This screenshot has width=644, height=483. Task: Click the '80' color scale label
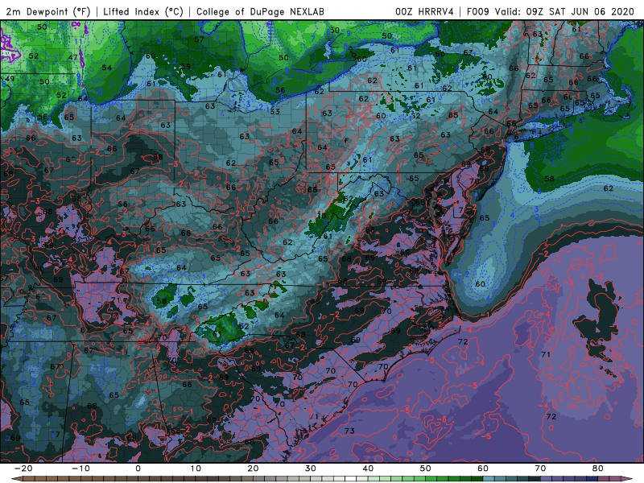[598, 469]
